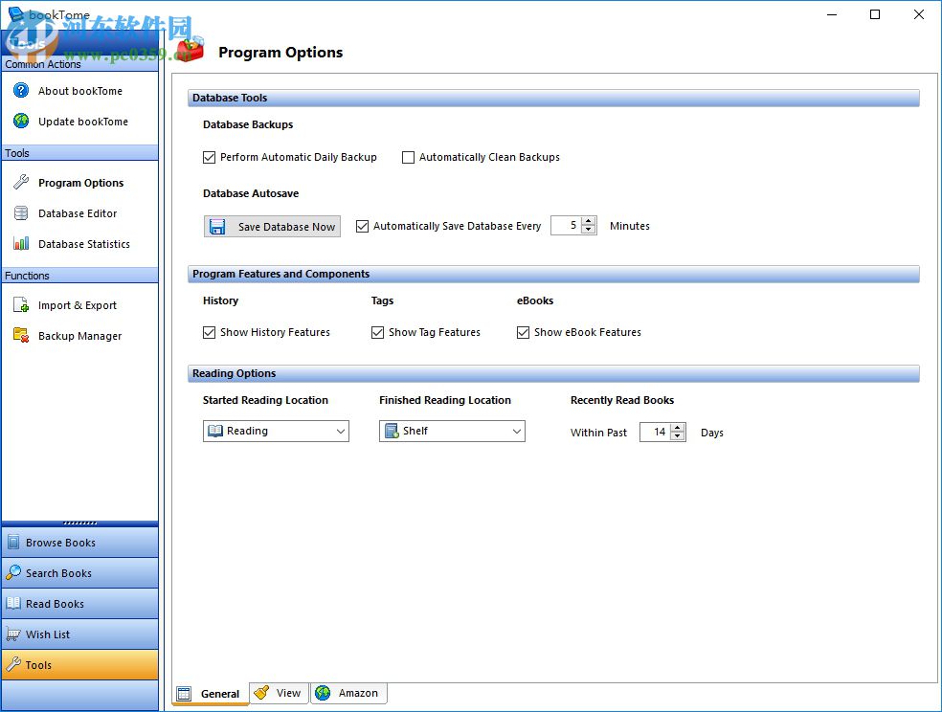Click the Tools section header in sidebar

(79, 153)
